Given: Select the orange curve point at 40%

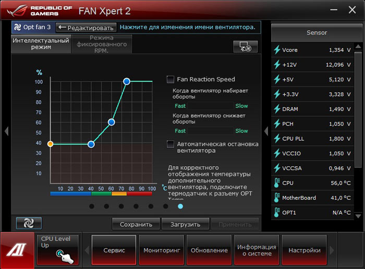Looking at the screenshot, I should click(x=50, y=144).
